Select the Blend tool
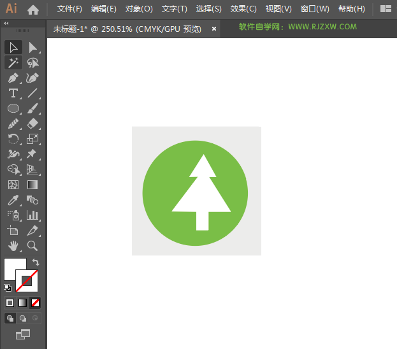 tap(32, 200)
